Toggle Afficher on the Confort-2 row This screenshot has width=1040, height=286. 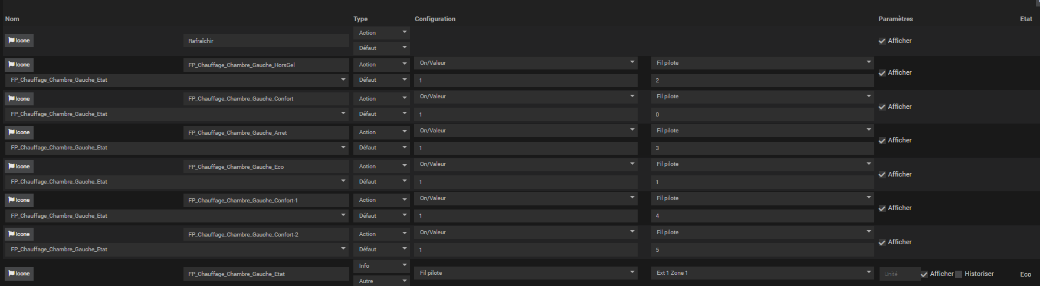click(882, 242)
